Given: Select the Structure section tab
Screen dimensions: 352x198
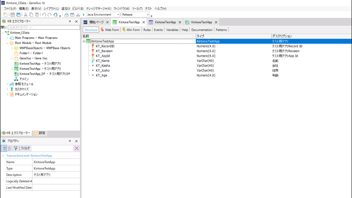Looking at the screenshot, I should (91, 30).
